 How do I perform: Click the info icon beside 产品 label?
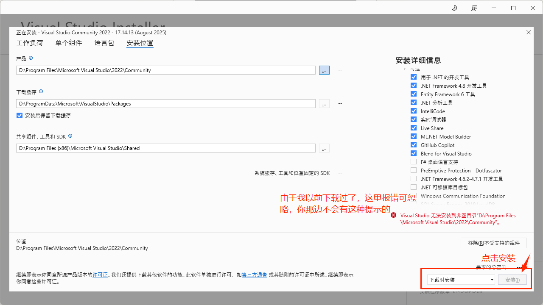pyautogui.click(x=31, y=58)
